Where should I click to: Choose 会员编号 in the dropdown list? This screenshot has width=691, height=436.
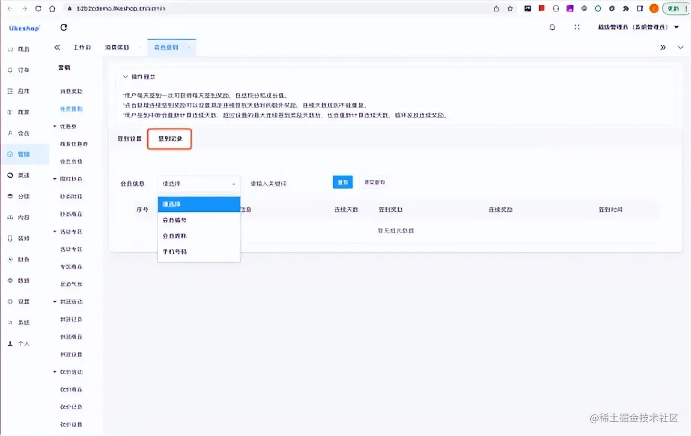(x=199, y=220)
